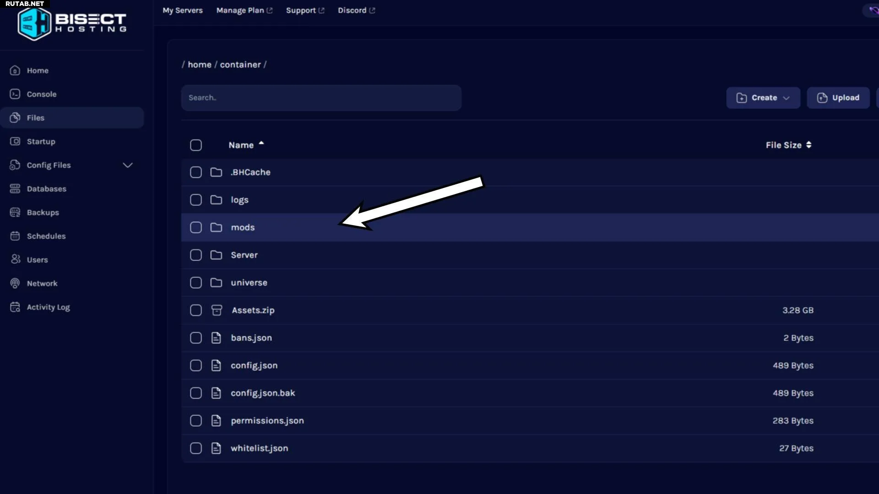Image resolution: width=879 pixels, height=494 pixels.
Task: Click the Assets.zip archive icon
Action: (217, 310)
